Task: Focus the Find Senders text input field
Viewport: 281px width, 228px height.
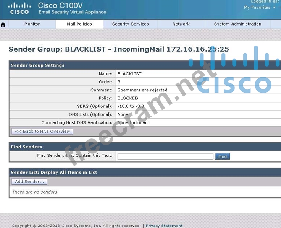Action: coord(165,156)
